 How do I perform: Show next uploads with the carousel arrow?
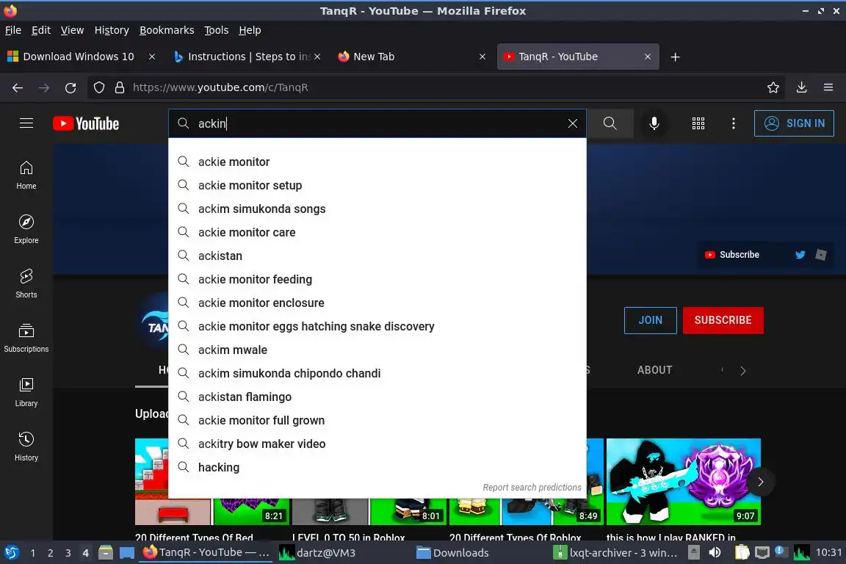(760, 482)
